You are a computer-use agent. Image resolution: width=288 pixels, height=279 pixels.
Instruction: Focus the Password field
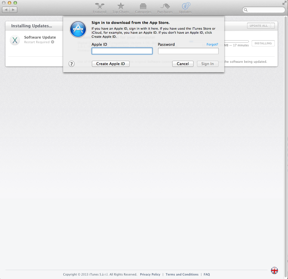(188, 51)
